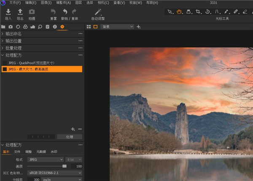
Task: Select the Rotate straighten cursor tool
Action: [x=208, y=12]
